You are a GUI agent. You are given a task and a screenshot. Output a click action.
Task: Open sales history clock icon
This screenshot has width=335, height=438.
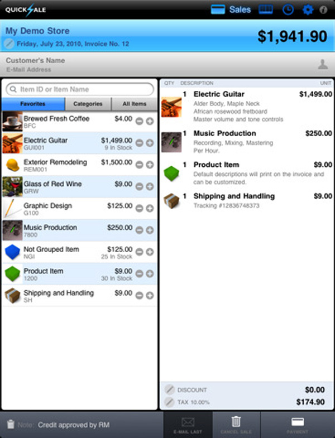click(288, 10)
